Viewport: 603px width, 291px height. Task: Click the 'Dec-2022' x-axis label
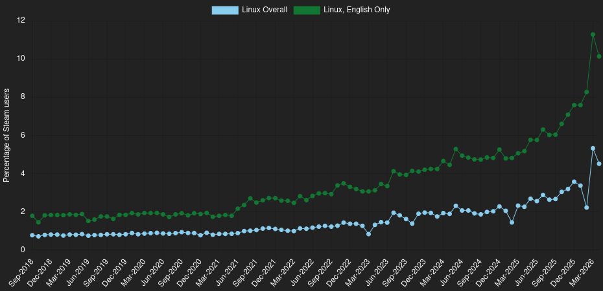click(339, 272)
